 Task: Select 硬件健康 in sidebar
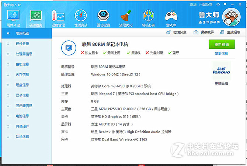pyautogui.click(x=27, y=44)
